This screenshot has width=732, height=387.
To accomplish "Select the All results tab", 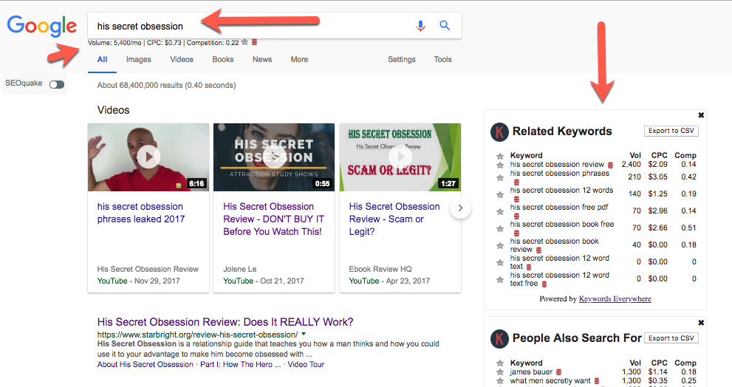I will (x=102, y=59).
